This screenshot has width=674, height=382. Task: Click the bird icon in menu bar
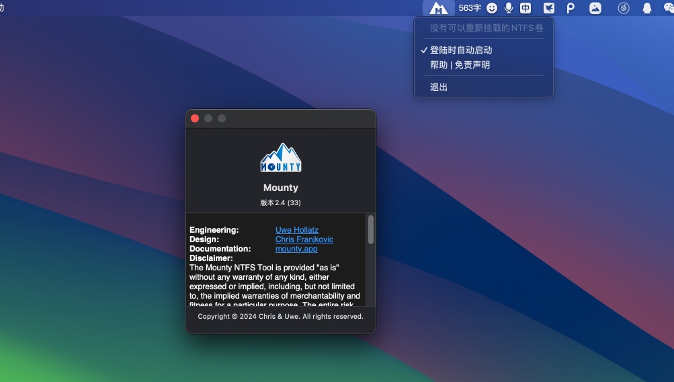(x=549, y=8)
